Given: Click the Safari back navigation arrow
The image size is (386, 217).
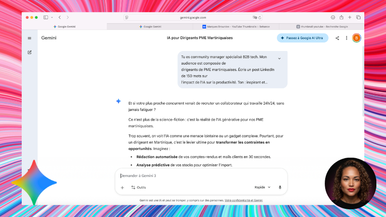Looking at the screenshot, I should coord(59,17).
